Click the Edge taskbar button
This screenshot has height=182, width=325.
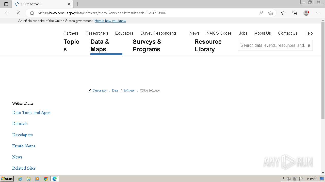point(55,179)
